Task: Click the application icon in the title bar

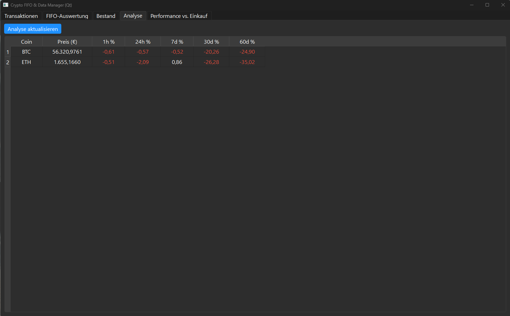Action: (5, 5)
